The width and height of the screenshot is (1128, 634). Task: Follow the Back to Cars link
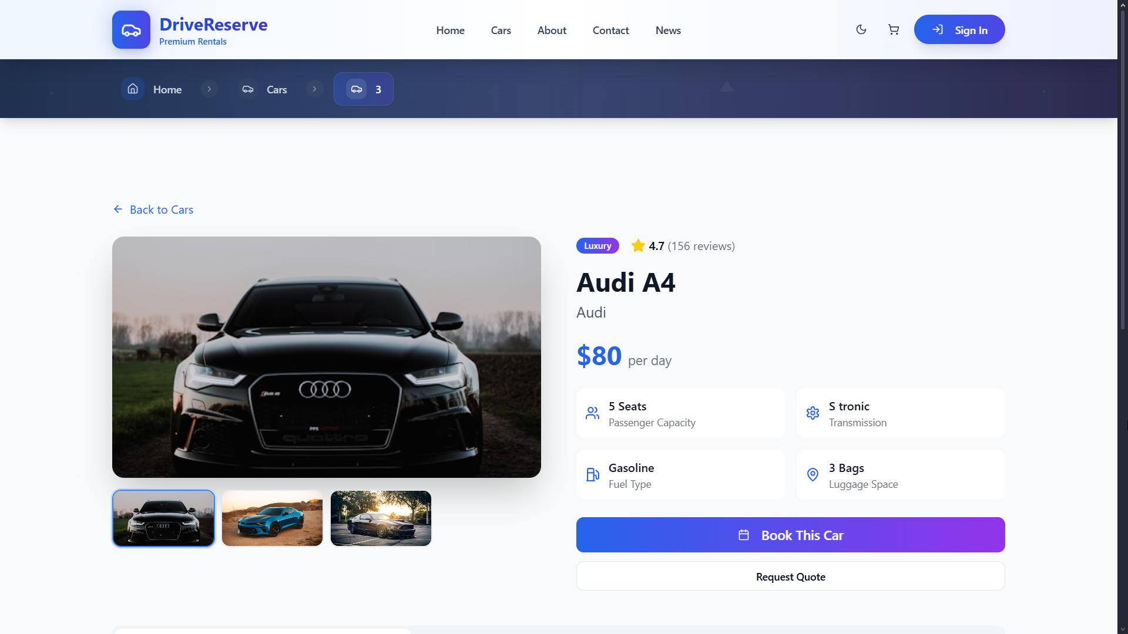pos(153,210)
